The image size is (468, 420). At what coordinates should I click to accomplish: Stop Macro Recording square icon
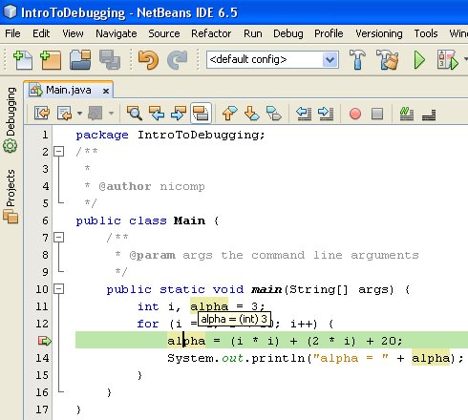tap(377, 114)
